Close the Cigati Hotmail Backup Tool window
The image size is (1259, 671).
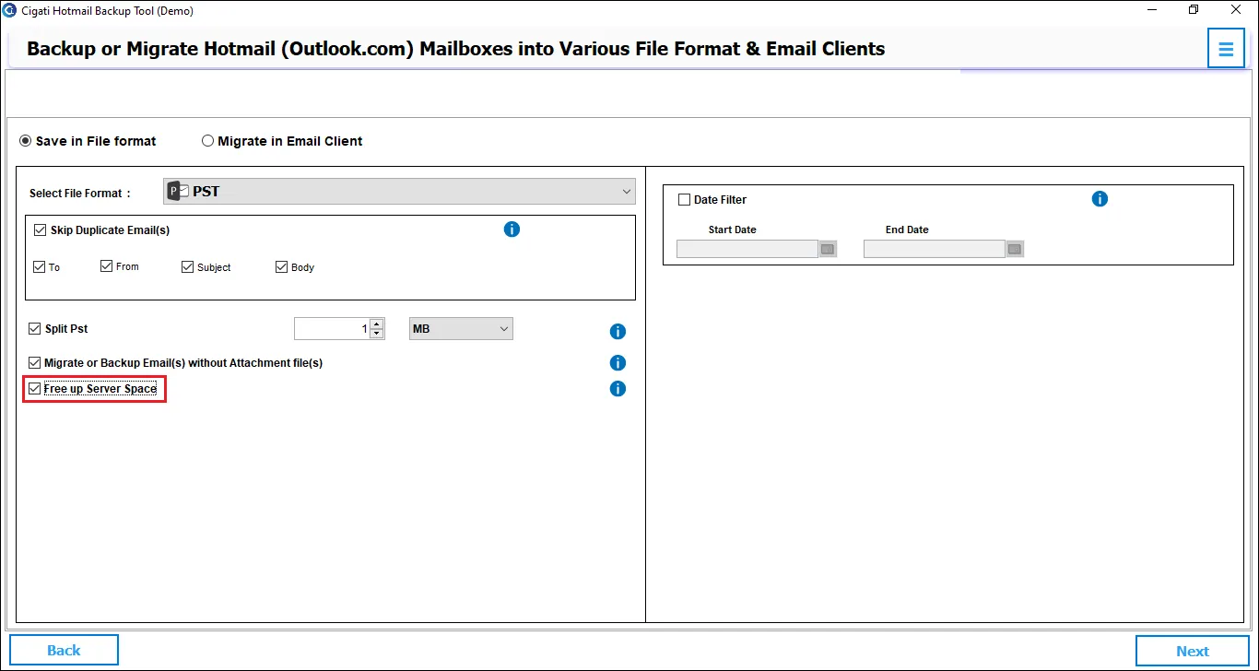click(1237, 10)
